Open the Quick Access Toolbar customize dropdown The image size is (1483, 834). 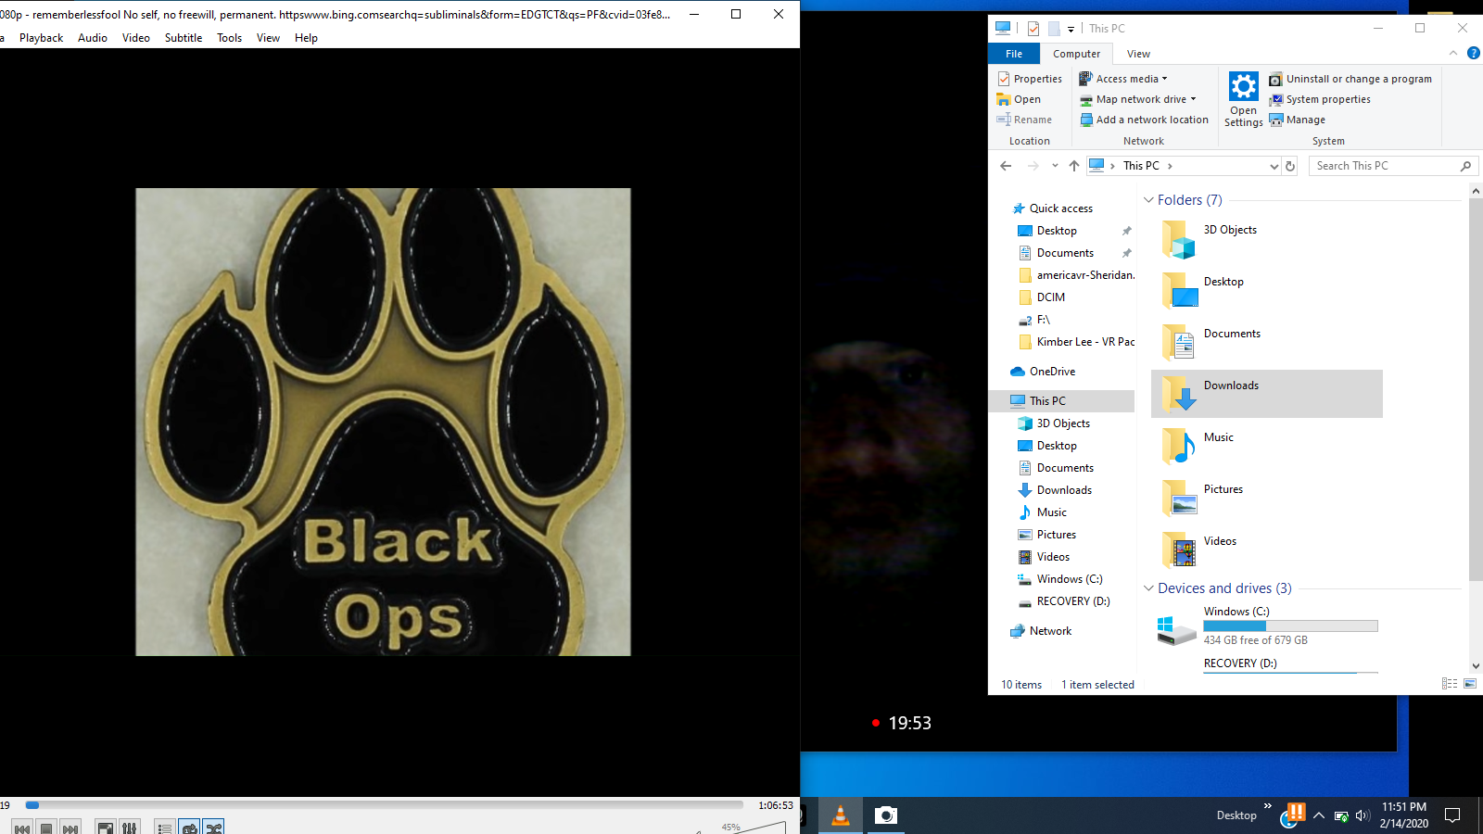[x=1071, y=29]
